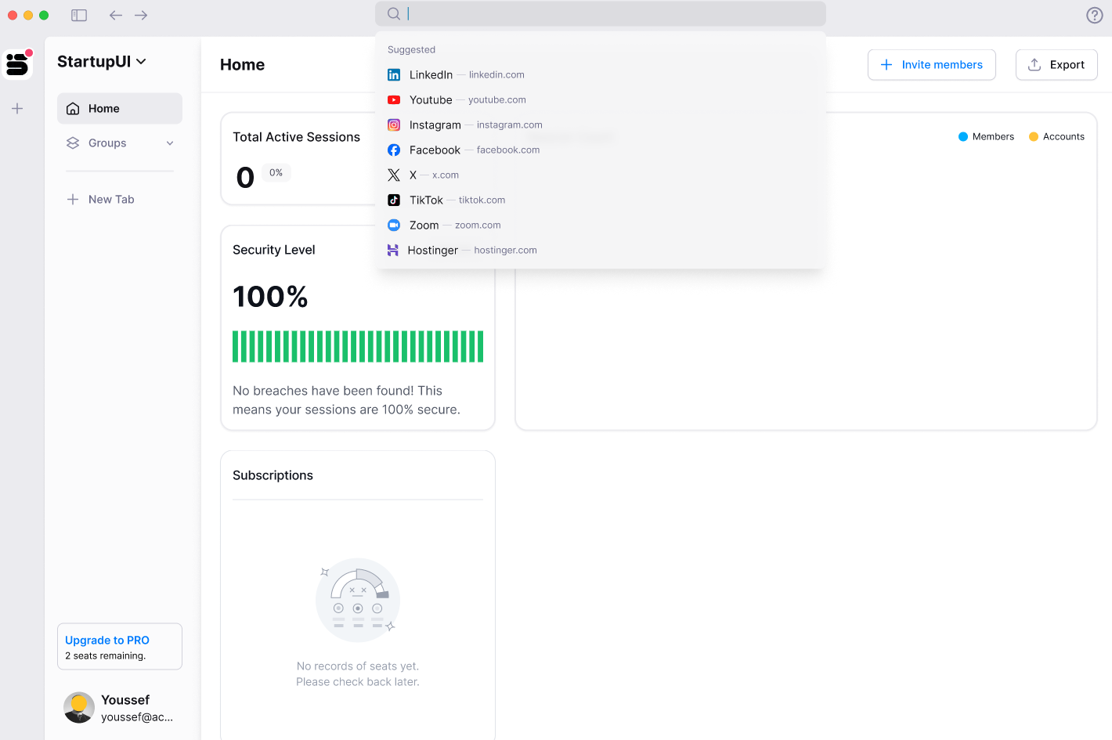The width and height of the screenshot is (1112, 740).
Task: Click the Total Active Sessions heading
Action: coord(296,137)
